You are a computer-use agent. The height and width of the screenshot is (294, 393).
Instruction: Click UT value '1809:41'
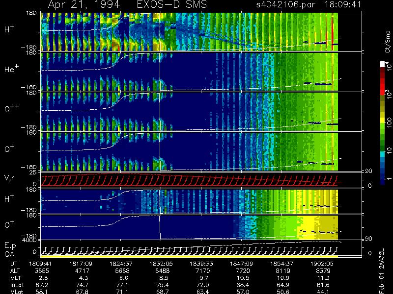40,264
